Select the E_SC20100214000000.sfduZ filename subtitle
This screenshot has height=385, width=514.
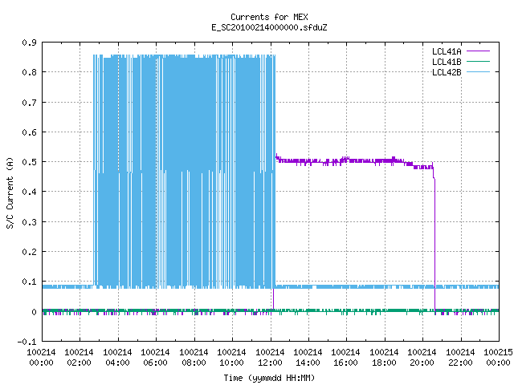(x=269, y=27)
